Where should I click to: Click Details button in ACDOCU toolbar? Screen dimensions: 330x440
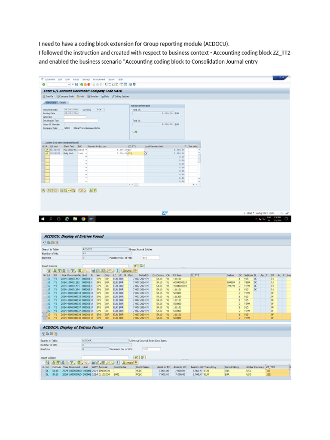(x=127, y=271)
